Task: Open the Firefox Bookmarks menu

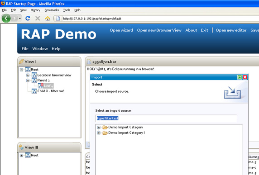Action: [x=52, y=10]
